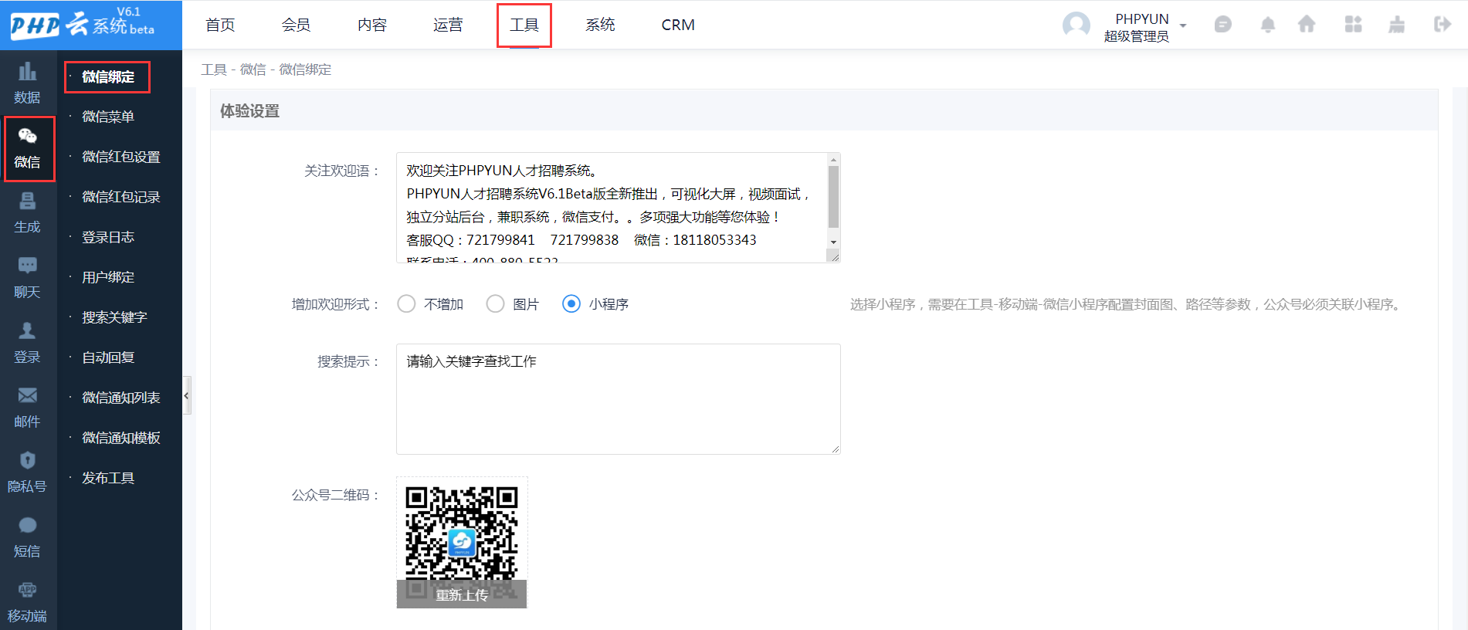Collapse the sidebar with the arrow handle

point(186,396)
